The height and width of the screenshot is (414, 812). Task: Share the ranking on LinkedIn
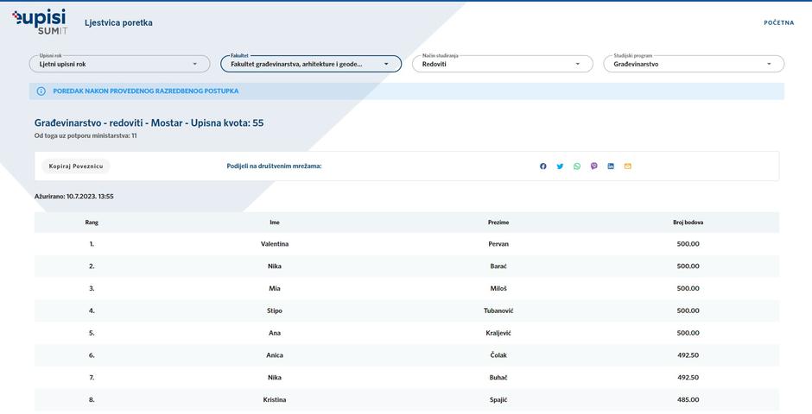pos(611,166)
